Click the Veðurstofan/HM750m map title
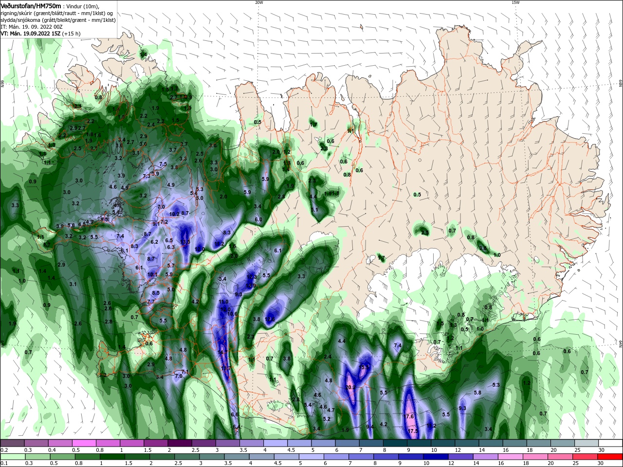623x467 pixels. point(31,6)
